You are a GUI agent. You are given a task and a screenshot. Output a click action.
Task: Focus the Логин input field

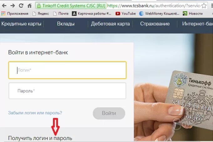click(67, 70)
